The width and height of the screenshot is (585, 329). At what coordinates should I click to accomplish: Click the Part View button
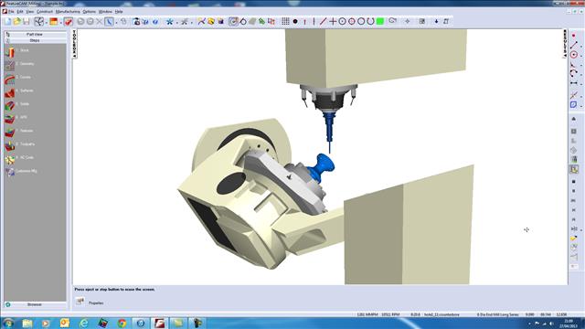point(35,35)
